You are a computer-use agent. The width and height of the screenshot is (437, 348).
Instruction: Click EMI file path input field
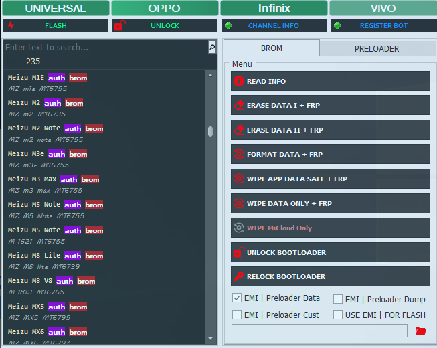319,331
